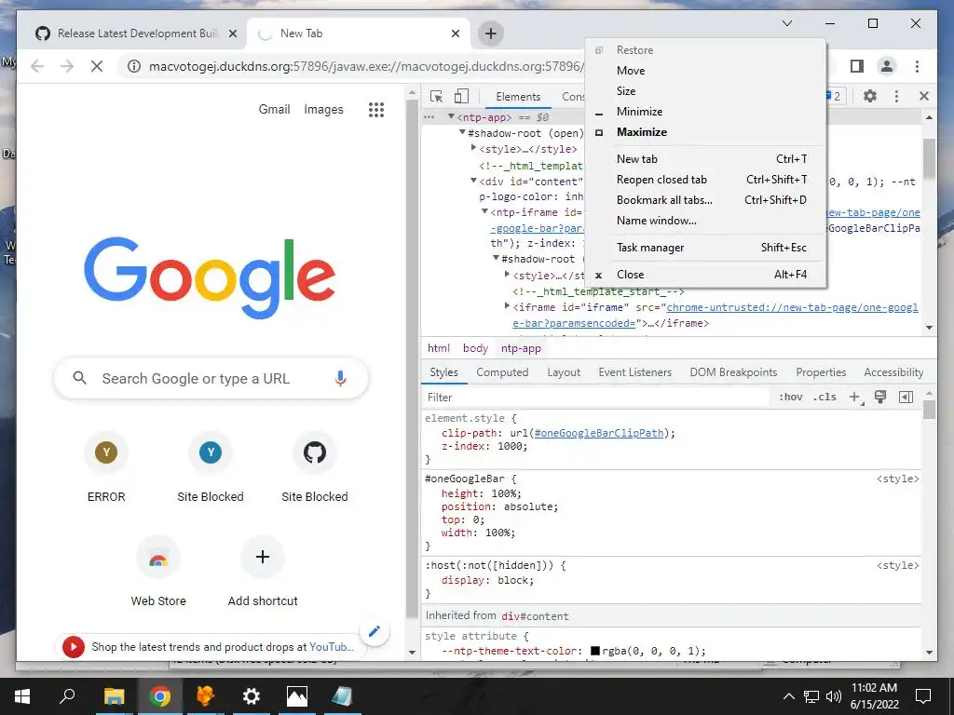Collapse the ntp-iframe node
Viewport: 954px width, 715px height.
[x=484, y=211]
